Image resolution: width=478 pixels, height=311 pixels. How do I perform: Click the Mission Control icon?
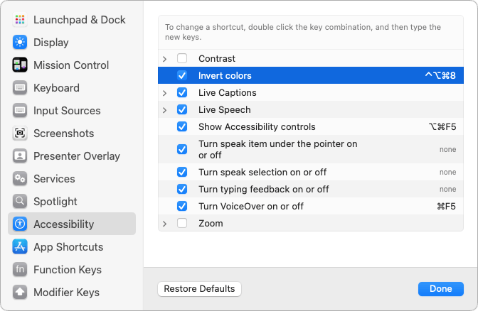coord(20,65)
